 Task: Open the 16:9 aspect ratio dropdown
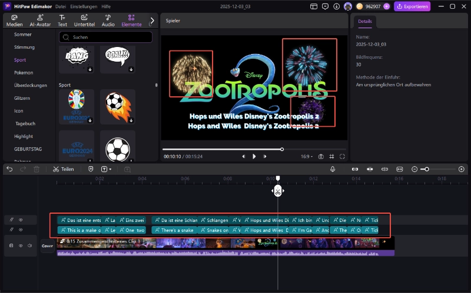(x=307, y=157)
